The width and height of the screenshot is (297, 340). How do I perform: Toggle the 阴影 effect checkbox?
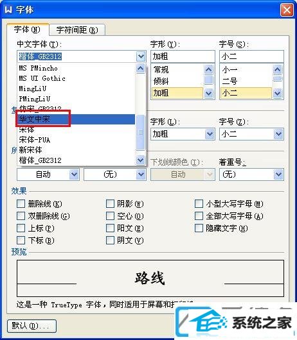[x=110, y=203]
